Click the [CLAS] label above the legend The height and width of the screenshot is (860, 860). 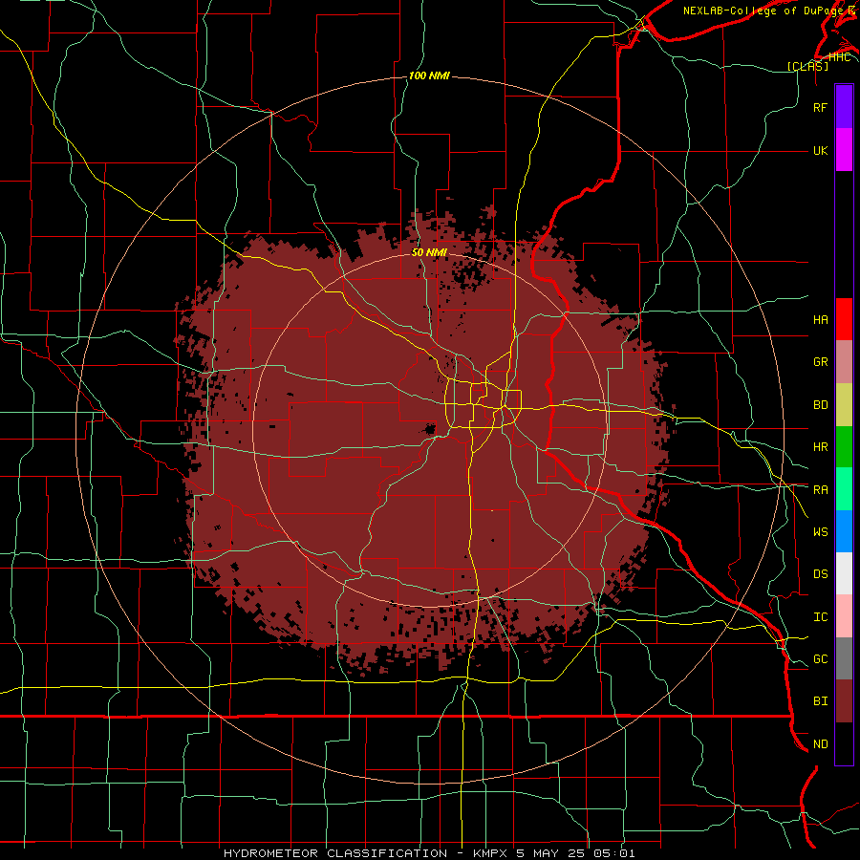click(x=807, y=66)
